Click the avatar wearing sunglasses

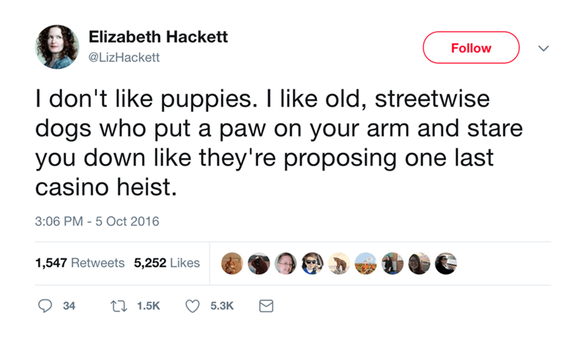[313, 264]
